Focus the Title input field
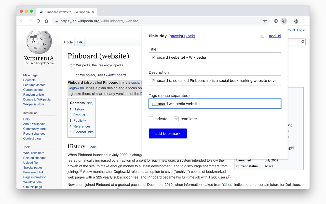Image resolution: width=326 pixels, height=204 pixels. coord(215,57)
